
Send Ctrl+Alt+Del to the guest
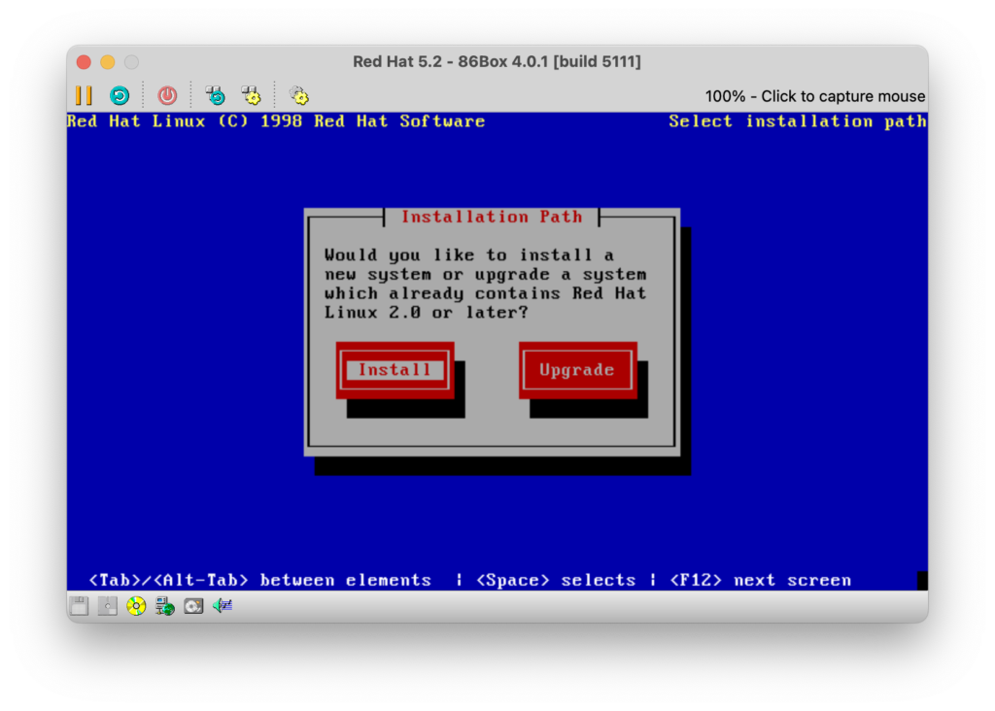[x=215, y=96]
